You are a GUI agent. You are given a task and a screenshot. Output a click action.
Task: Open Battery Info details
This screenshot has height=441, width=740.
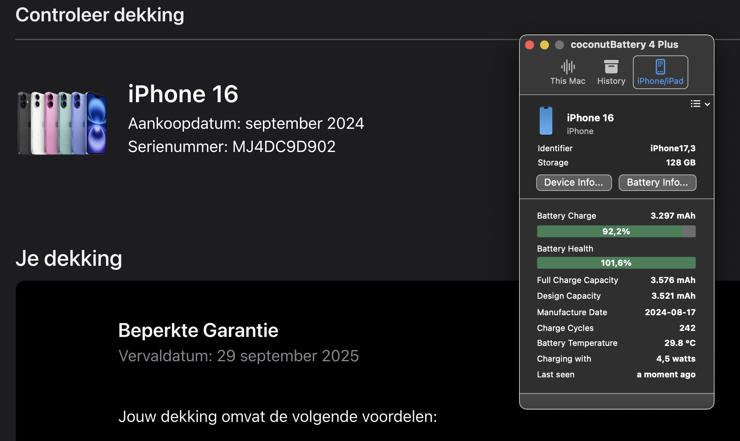(657, 182)
